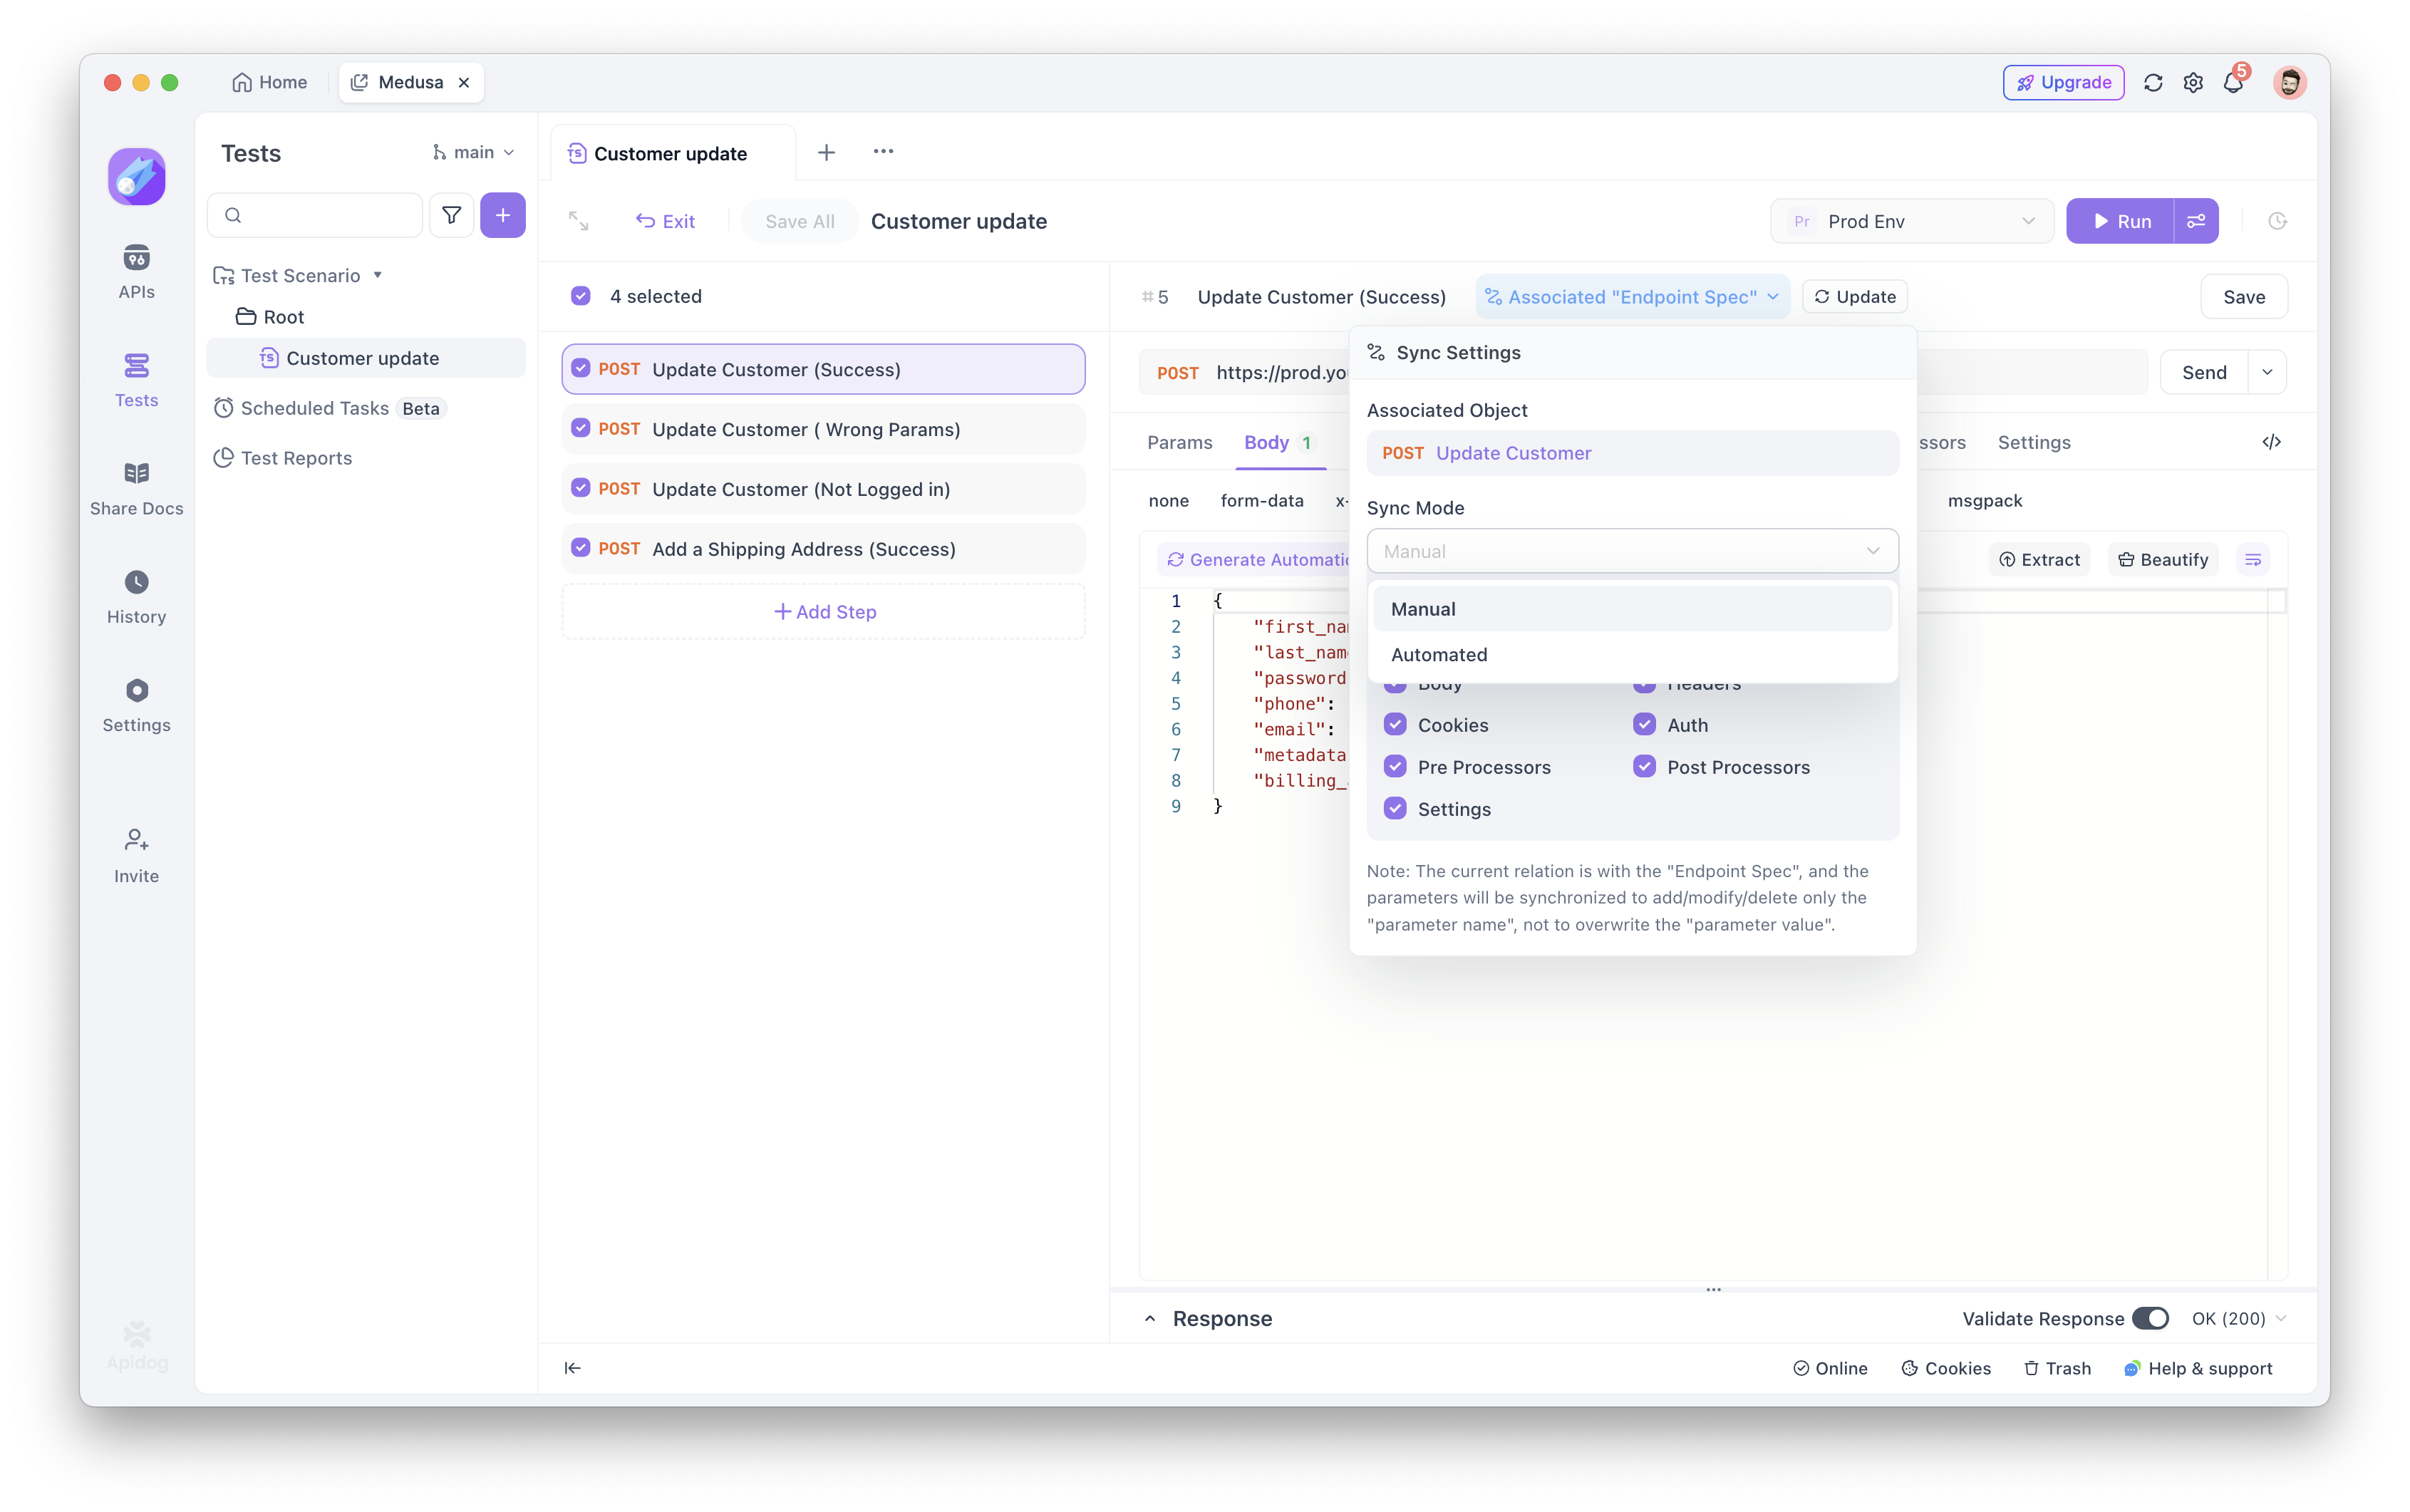This screenshot has width=2410, height=1512.
Task: Add a new tab with plus icon
Action: coord(826,152)
